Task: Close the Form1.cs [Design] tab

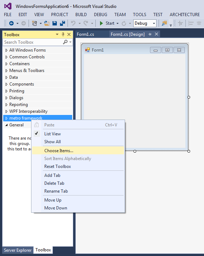Action: (x=156, y=34)
